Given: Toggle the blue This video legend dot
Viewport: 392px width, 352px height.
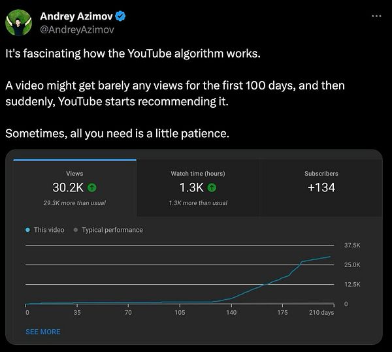Looking at the screenshot, I should click(x=28, y=230).
